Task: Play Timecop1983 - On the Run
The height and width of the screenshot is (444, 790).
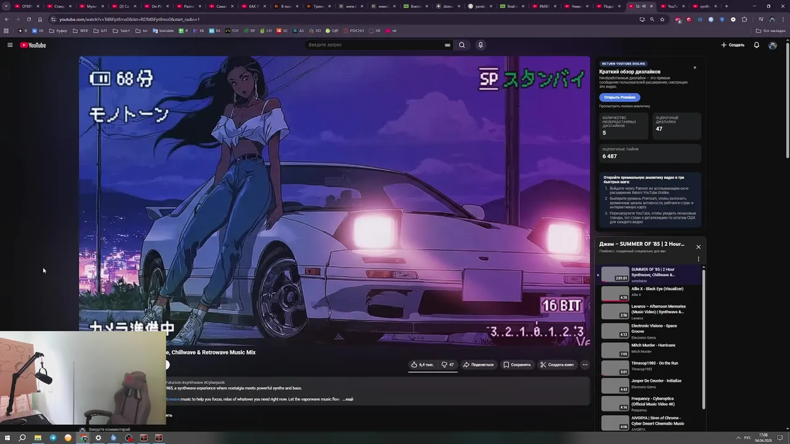Action: pos(648,367)
